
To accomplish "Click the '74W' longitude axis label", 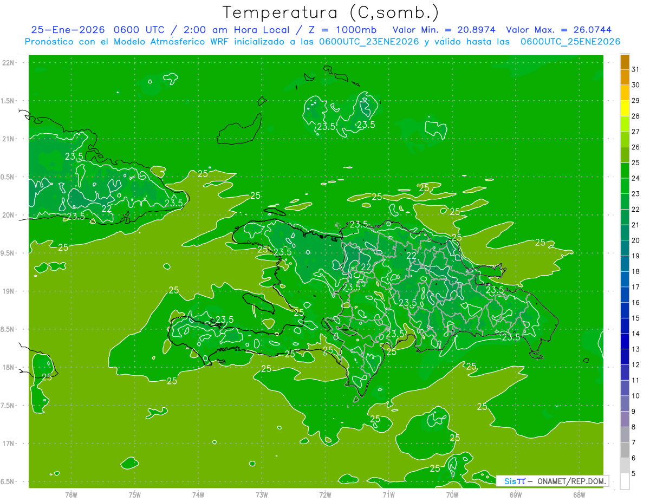I will pyautogui.click(x=198, y=494).
